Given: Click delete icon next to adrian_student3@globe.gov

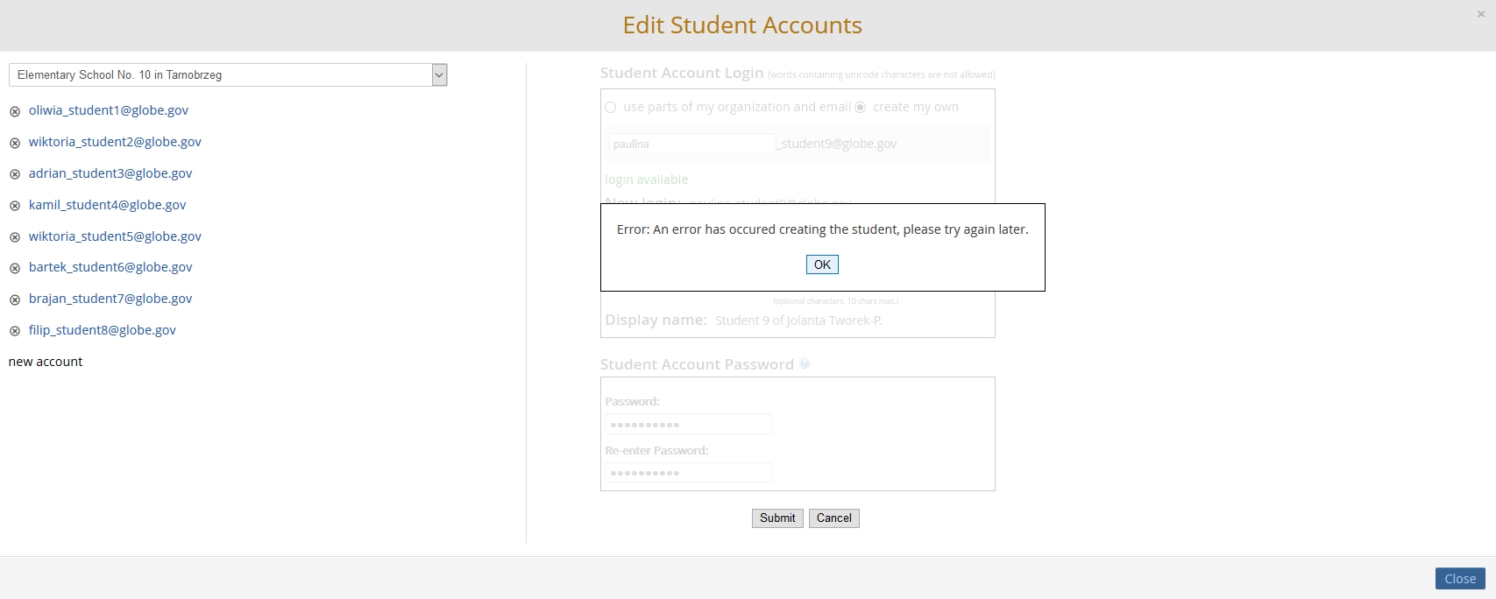Looking at the screenshot, I should click(15, 174).
